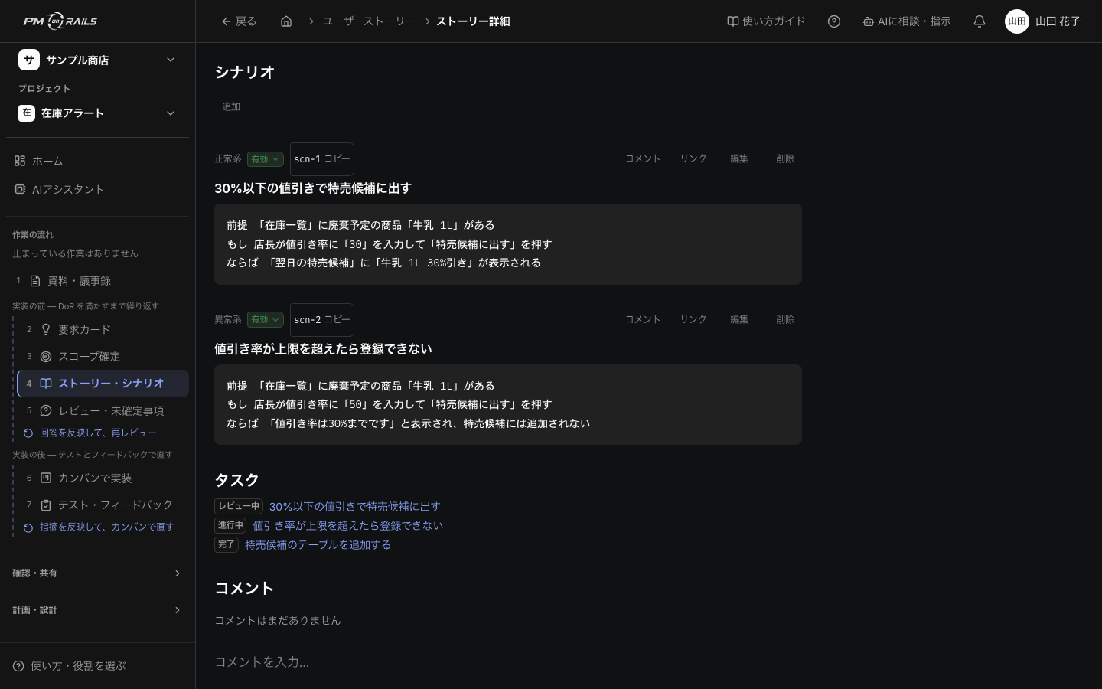1102x689 pixels.
Task: Select step 1 資料・議事録
Action: coord(97,281)
